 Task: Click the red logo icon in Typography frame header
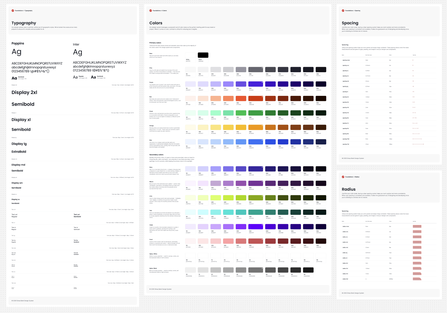13,11
